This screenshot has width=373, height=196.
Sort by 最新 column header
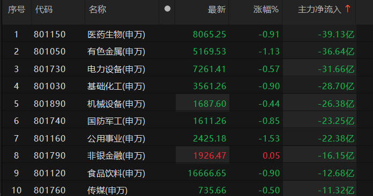pos(217,10)
